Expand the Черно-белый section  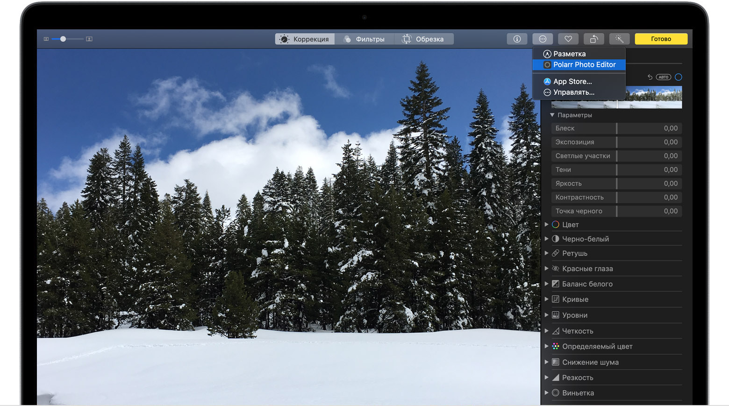click(x=546, y=238)
